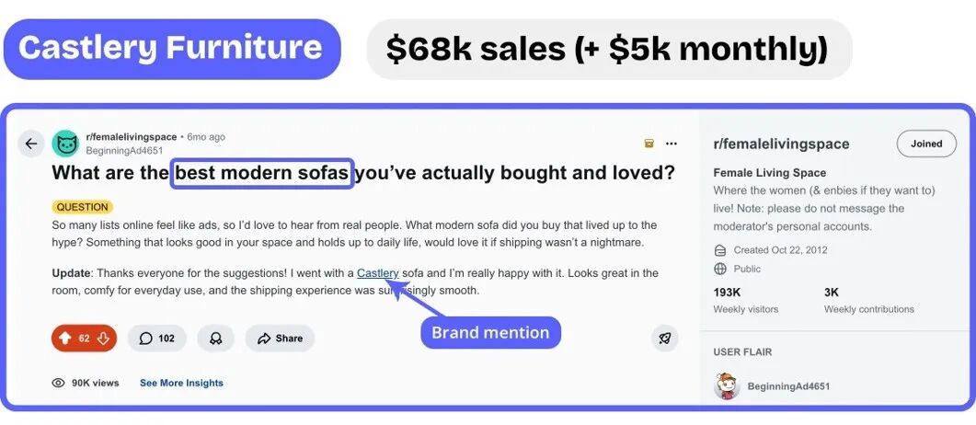976x425 pixels.
Task: Open the r/femalelivingspace community avatar
Action: click(x=65, y=144)
